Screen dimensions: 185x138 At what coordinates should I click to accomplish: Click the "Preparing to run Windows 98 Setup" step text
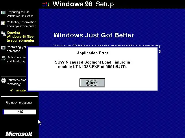20,14
